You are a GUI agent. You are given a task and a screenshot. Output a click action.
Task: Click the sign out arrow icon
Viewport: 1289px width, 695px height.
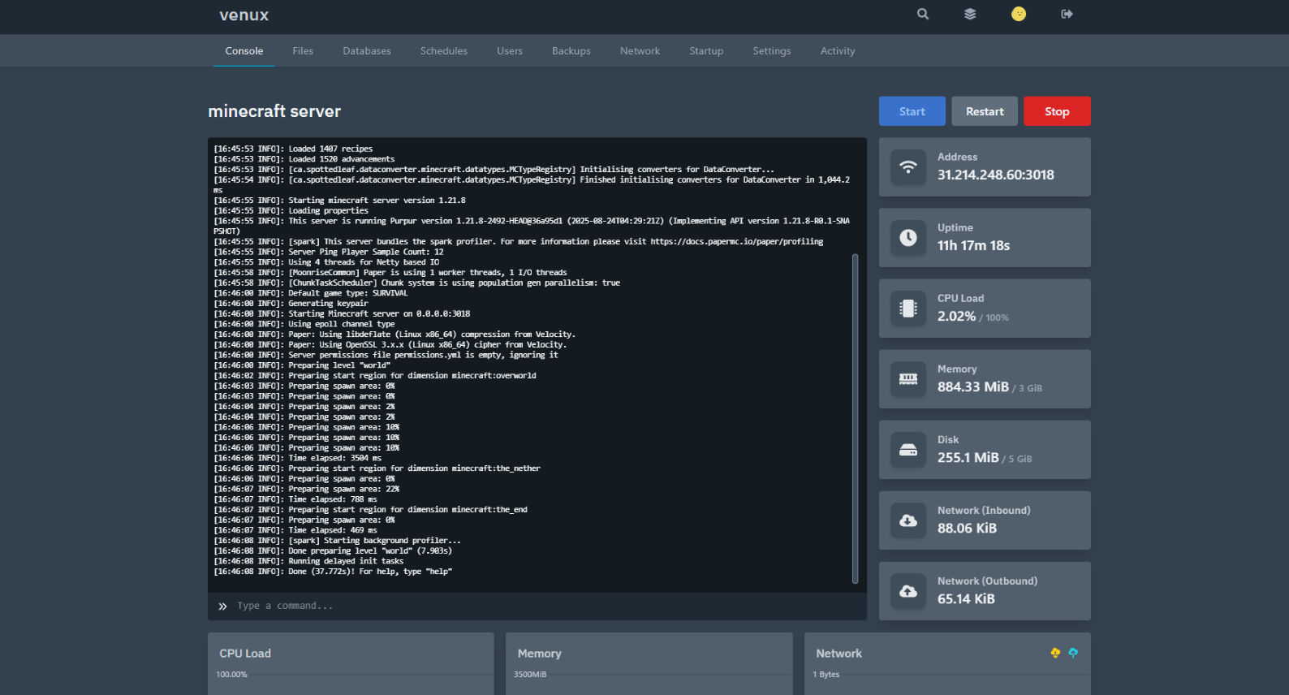point(1067,14)
